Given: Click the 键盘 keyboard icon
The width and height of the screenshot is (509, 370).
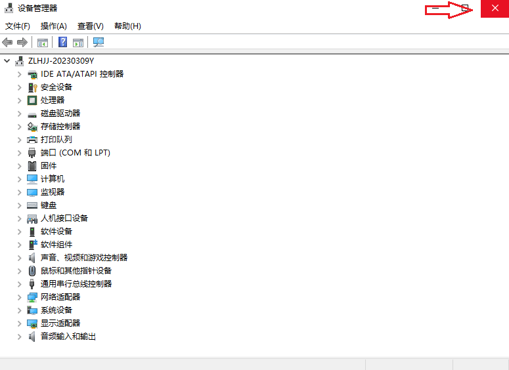Looking at the screenshot, I should coord(32,205).
